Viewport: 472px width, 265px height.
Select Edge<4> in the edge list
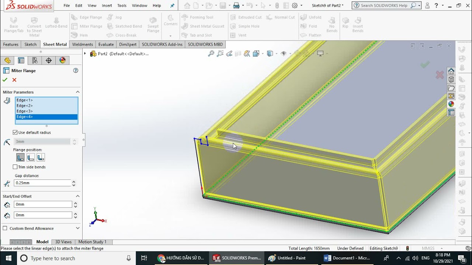(46, 117)
